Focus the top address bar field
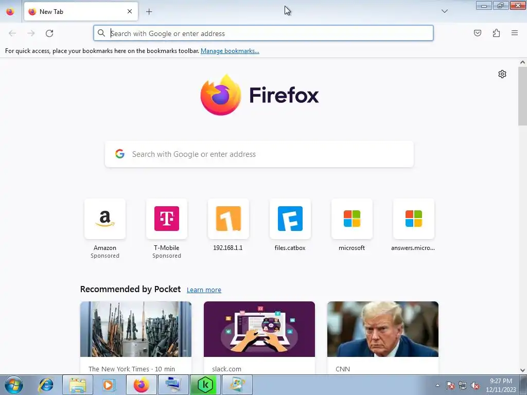Image resolution: width=527 pixels, height=395 pixels. point(263,33)
